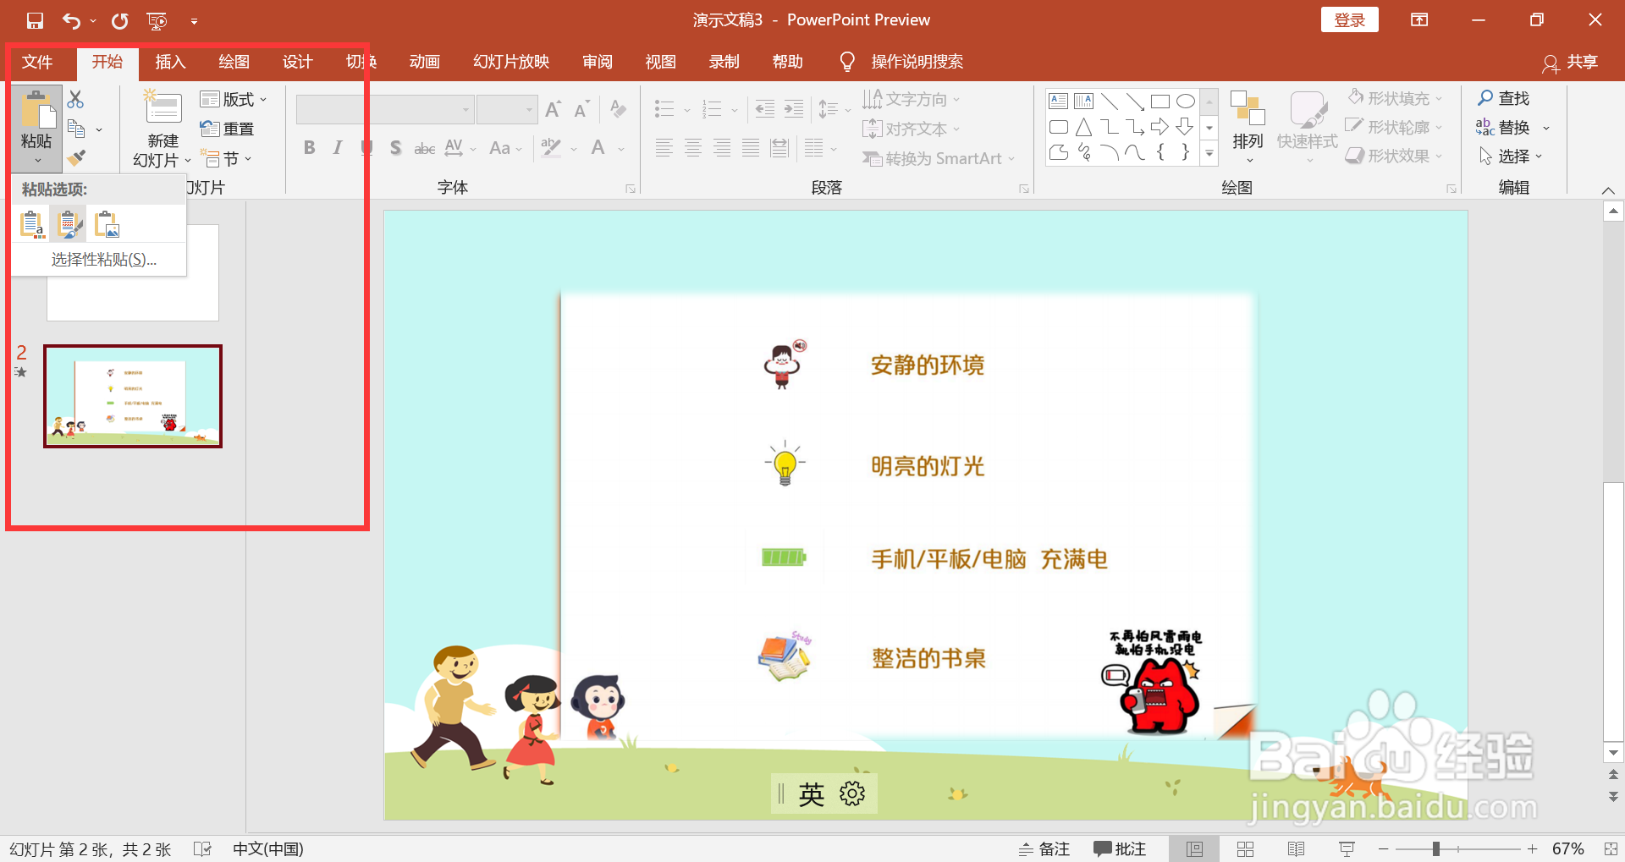Open the File (文件) tab
Screen dimensions: 1625x862
click(37, 62)
